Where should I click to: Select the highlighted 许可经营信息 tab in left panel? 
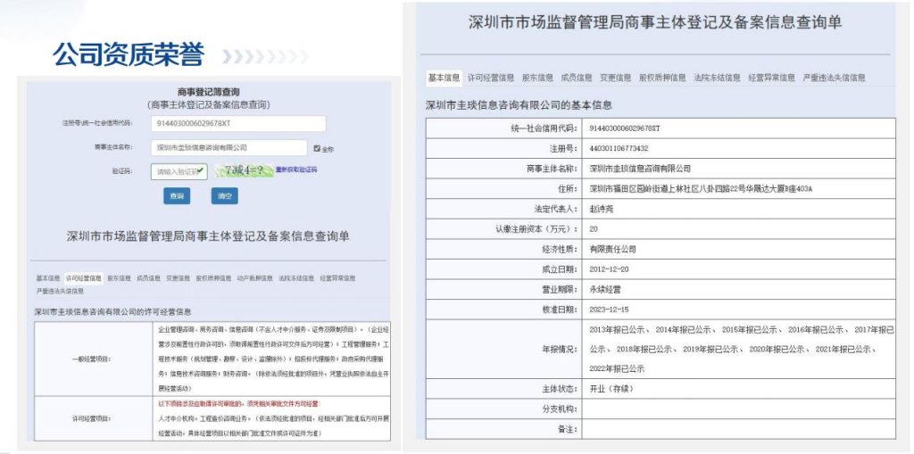83,278
